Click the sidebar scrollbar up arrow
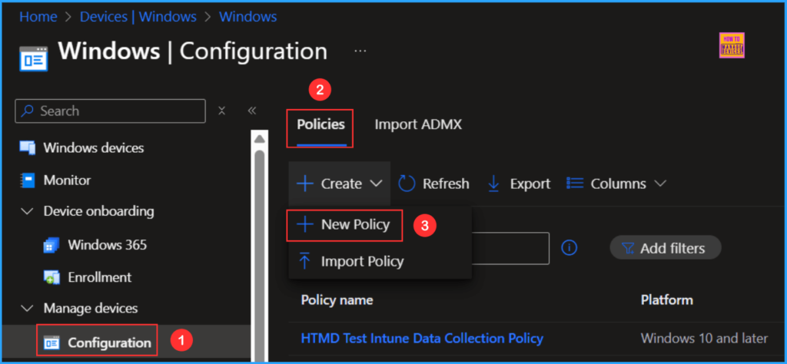This screenshot has height=364, width=787. coord(260,139)
